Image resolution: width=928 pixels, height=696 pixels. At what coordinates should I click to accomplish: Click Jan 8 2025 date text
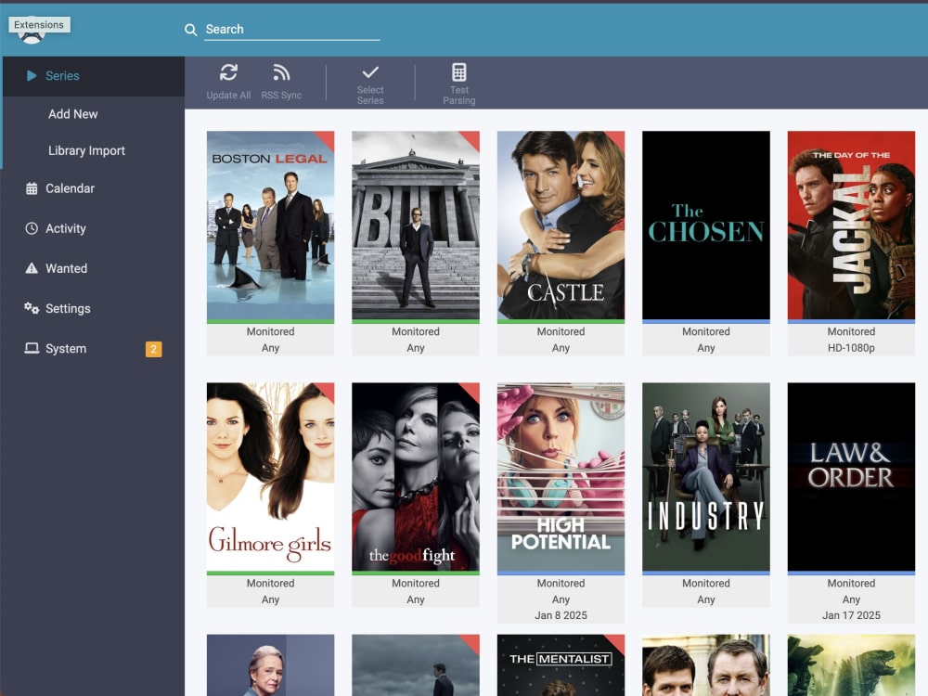click(561, 615)
